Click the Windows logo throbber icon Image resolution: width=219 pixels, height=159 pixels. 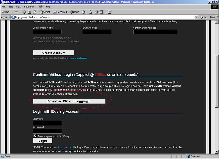pyautogui.click(x=214, y=7)
